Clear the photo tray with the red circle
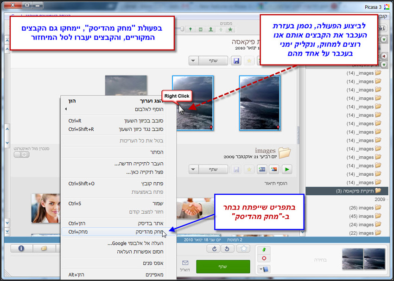The width and height of the screenshot is (394, 281). coord(264,258)
